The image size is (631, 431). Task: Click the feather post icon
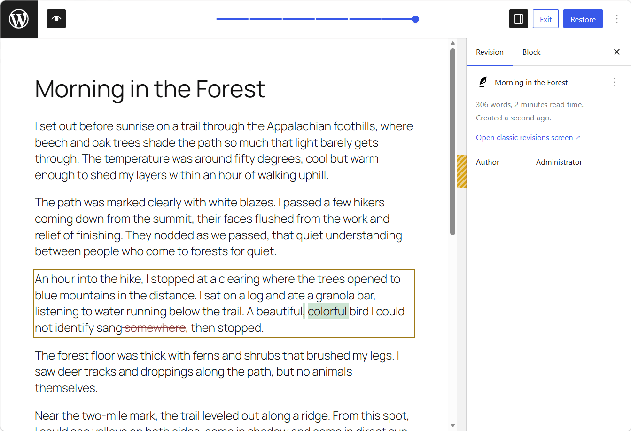click(x=483, y=82)
